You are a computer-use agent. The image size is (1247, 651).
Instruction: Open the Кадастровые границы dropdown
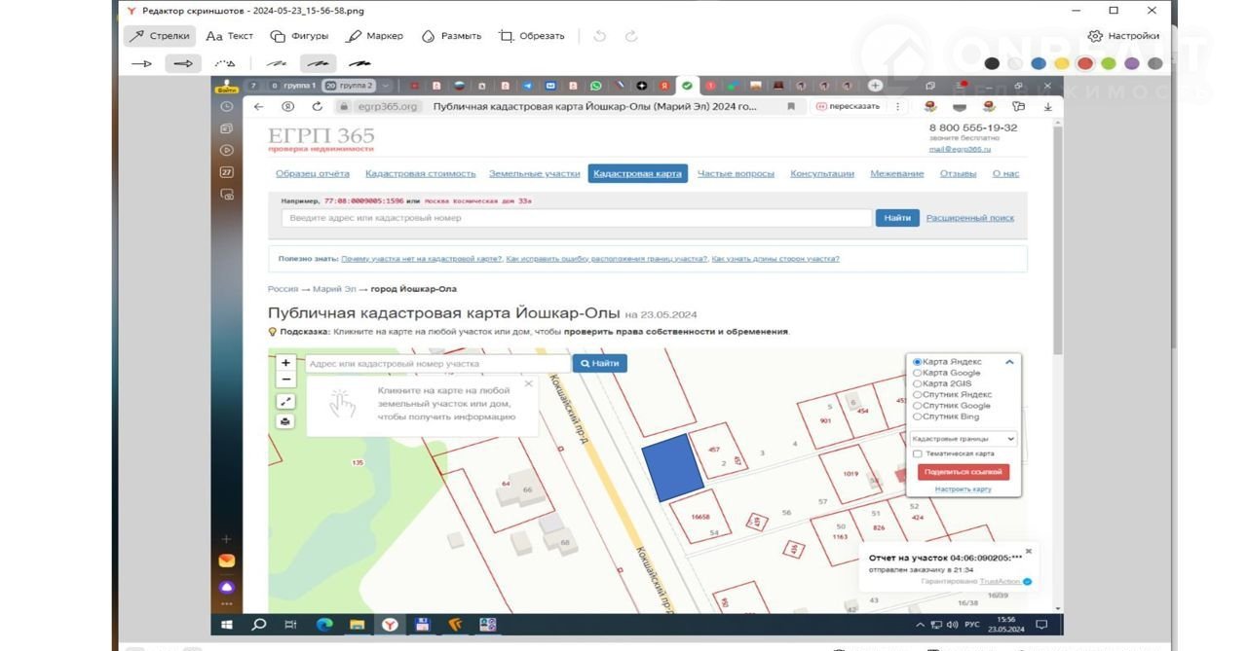coord(964,439)
